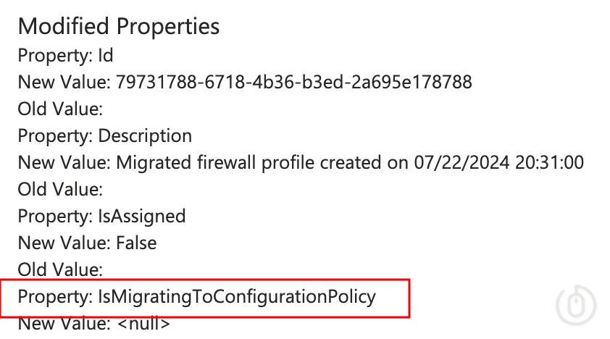The height and width of the screenshot is (339, 610).
Task: Select the Property: IsAssigned line
Action: coord(101,216)
